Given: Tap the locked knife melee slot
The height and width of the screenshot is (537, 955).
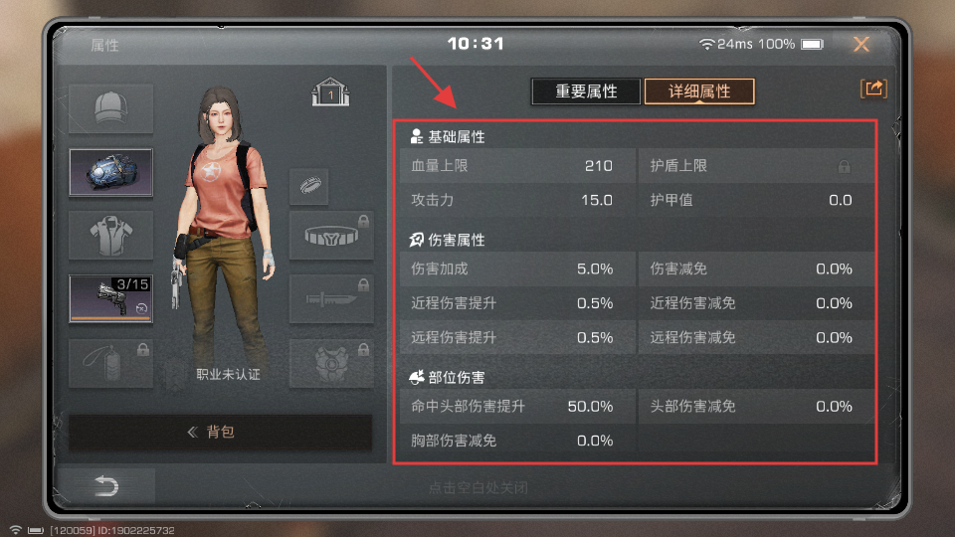Looking at the screenshot, I should 331,299.
